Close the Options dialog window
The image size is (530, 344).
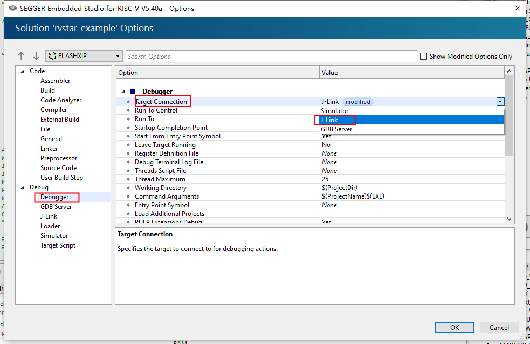[x=517, y=8]
